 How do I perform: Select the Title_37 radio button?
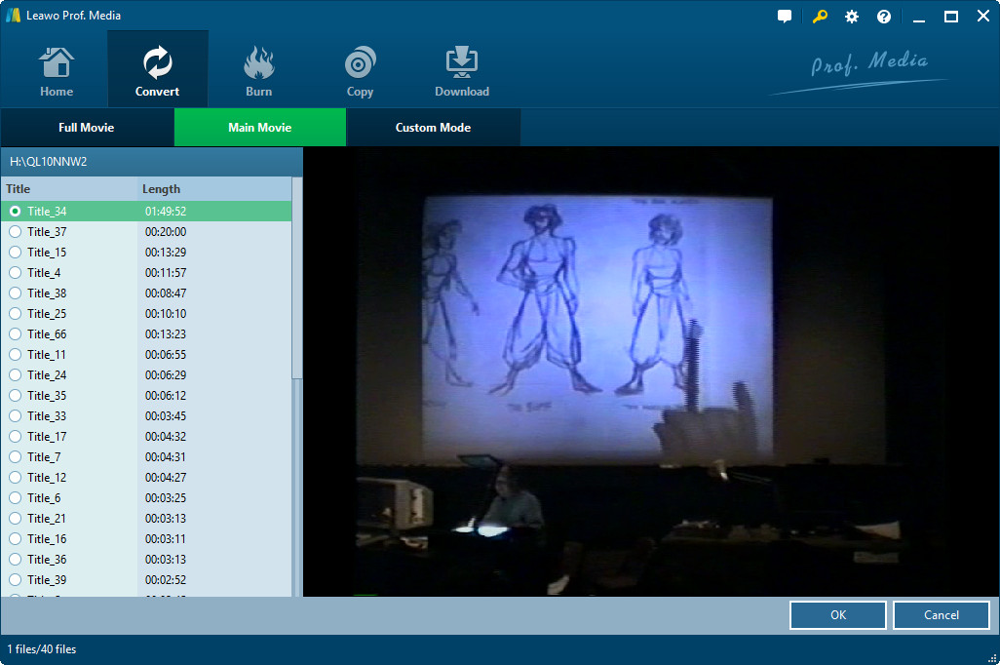pyautogui.click(x=15, y=232)
